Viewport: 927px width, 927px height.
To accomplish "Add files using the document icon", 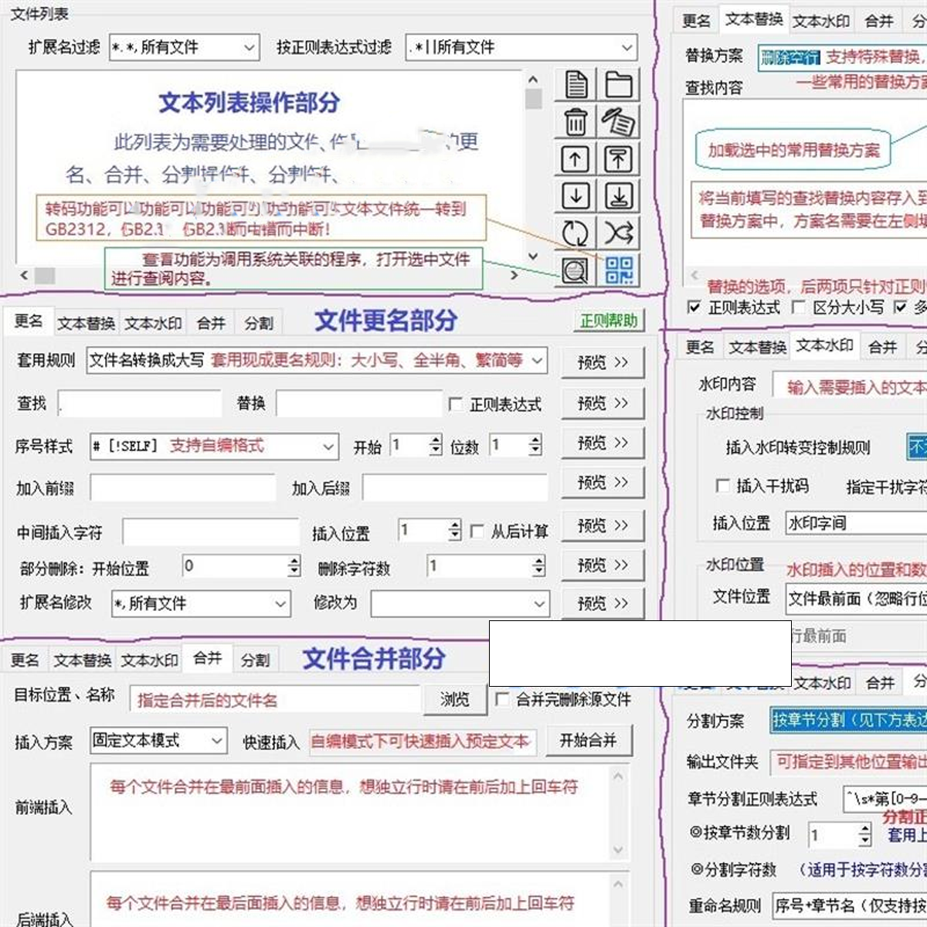I will tap(576, 85).
